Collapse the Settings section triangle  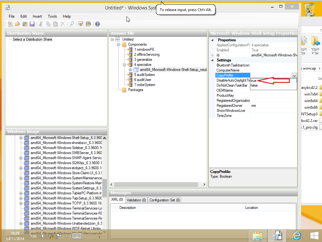click(x=213, y=60)
